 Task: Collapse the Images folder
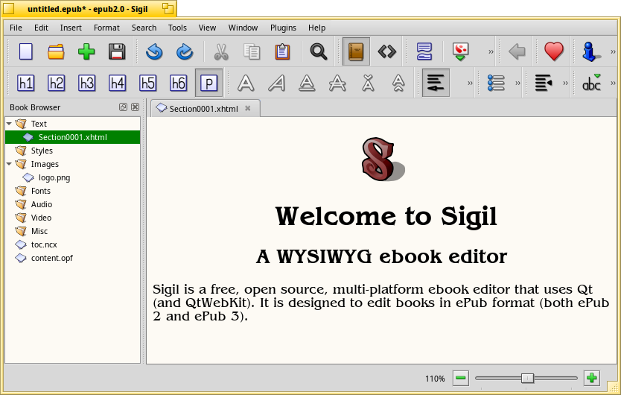click(9, 164)
